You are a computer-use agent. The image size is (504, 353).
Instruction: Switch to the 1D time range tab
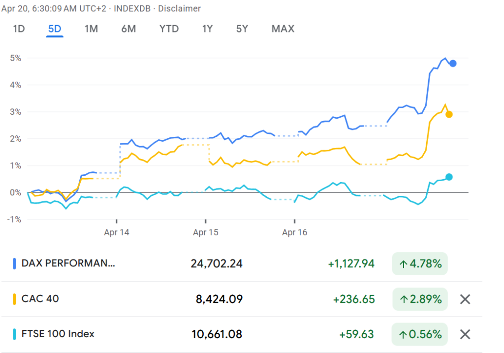click(19, 29)
